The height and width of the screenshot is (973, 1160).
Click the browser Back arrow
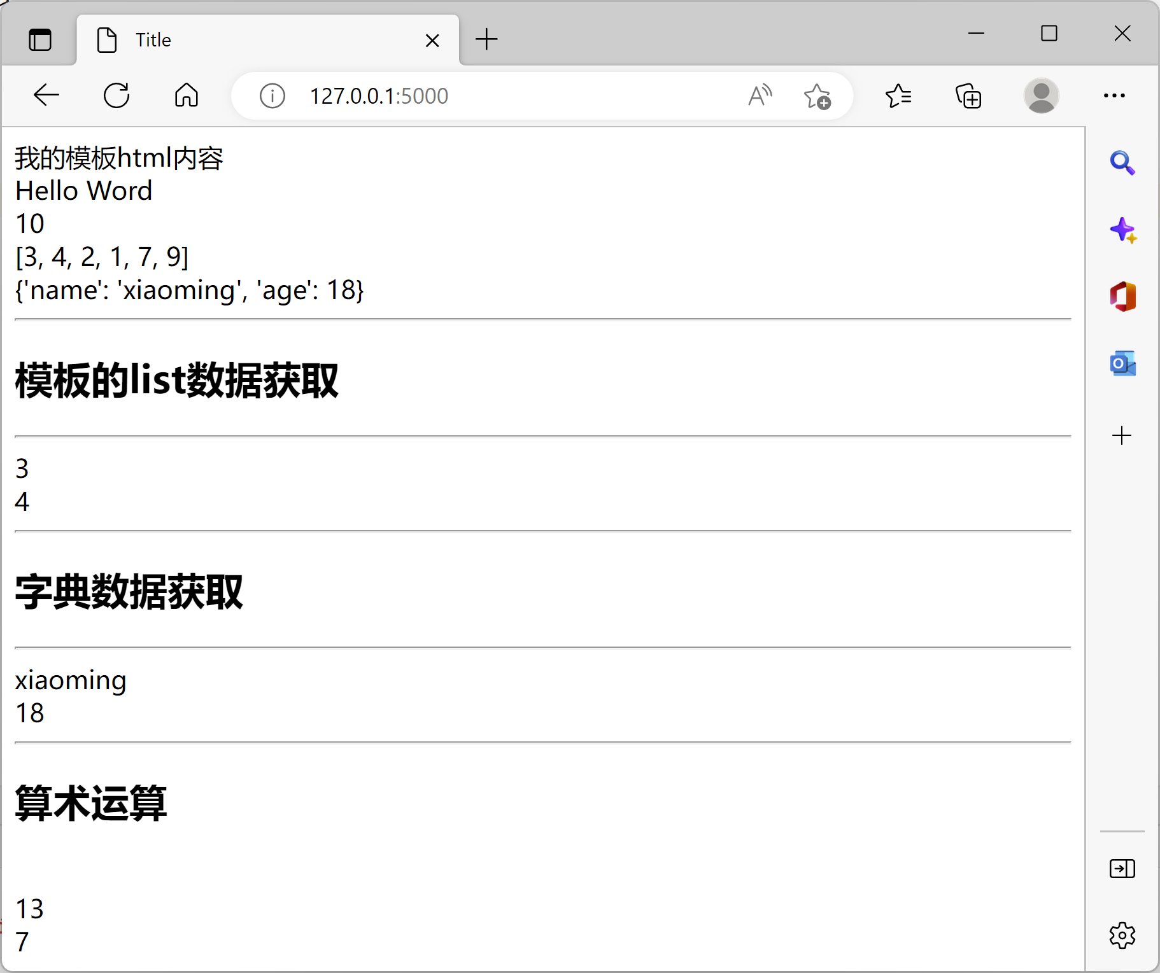tap(46, 95)
